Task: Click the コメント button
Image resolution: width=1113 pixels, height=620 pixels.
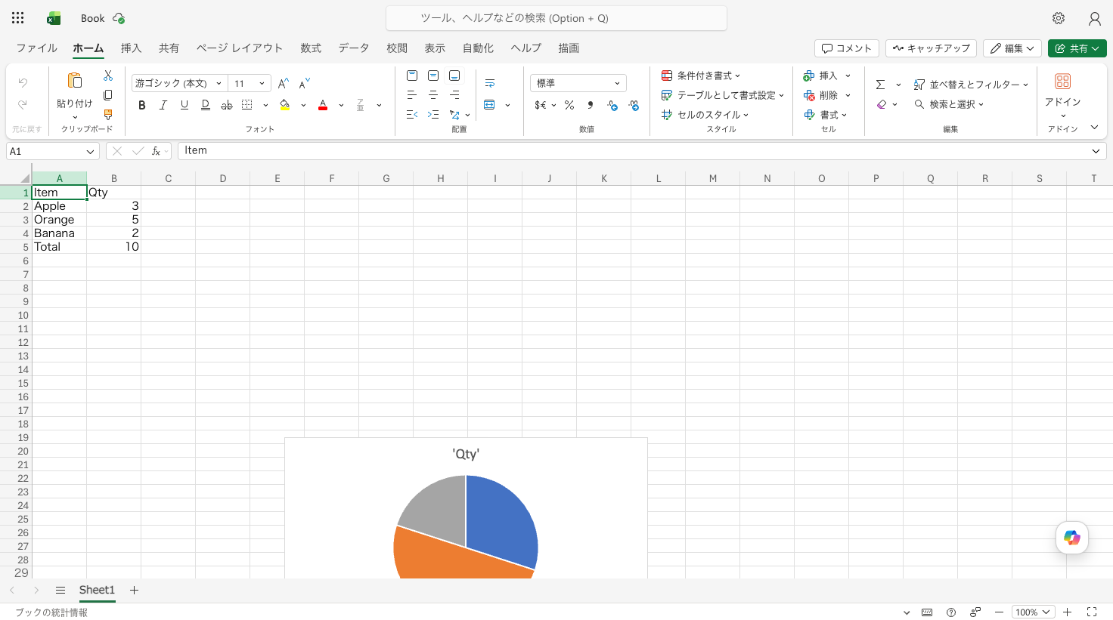Action: coord(847,48)
